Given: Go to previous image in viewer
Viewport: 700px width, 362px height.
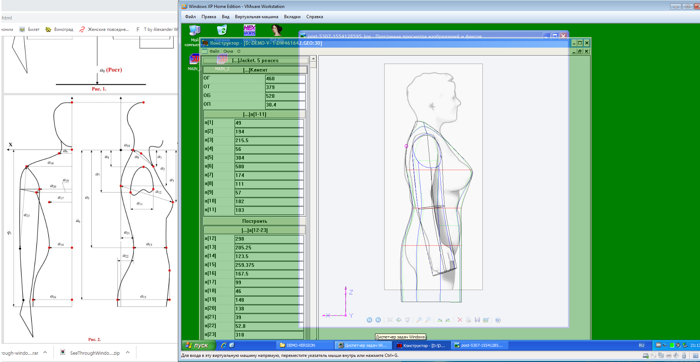Looking at the screenshot, I should click(x=369, y=320).
